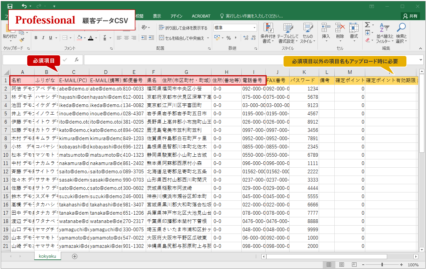Click the cell containing 福岡市中央区小笹

tap(186, 88)
